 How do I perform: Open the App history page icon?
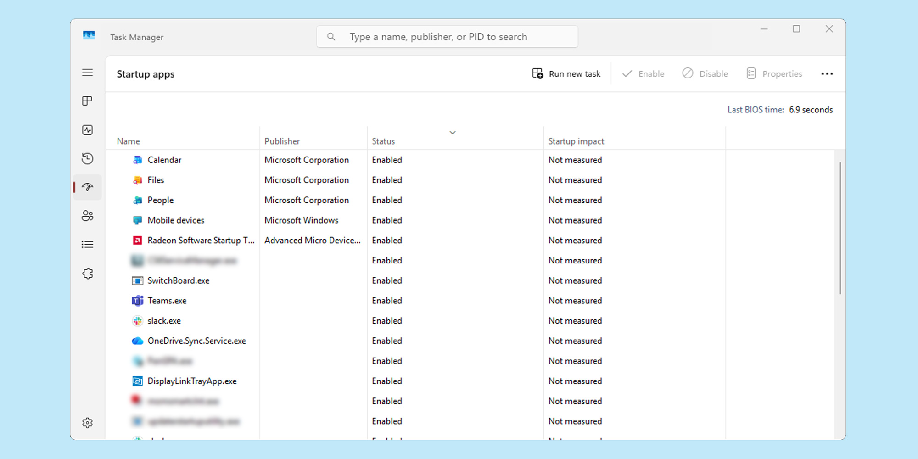point(87,158)
